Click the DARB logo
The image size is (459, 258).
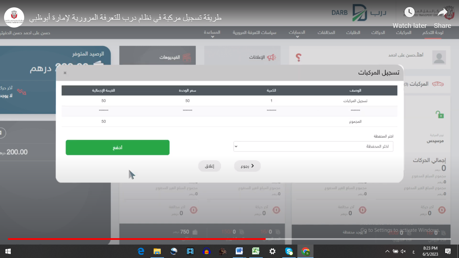[x=359, y=13]
